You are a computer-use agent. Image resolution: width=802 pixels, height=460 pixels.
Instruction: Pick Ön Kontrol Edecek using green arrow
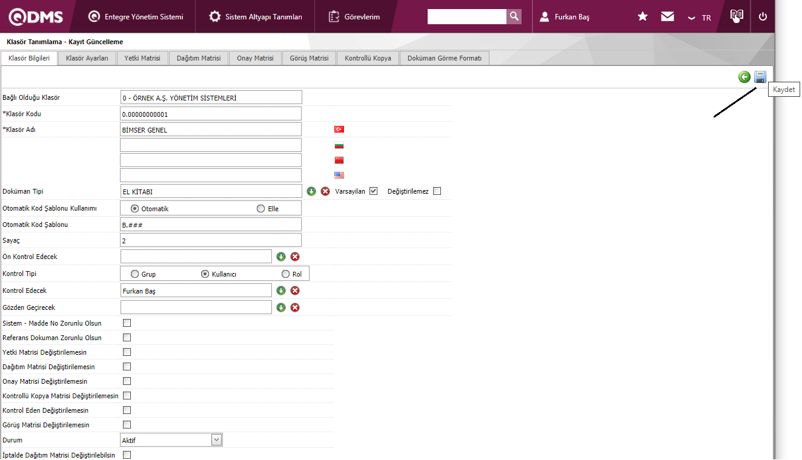coord(281,257)
